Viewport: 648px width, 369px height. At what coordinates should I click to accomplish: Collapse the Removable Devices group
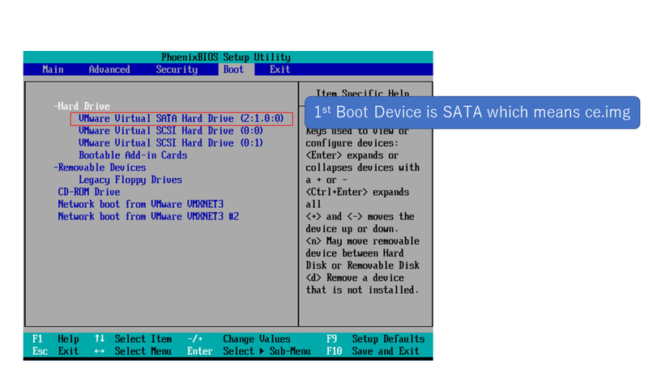click(100, 168)
